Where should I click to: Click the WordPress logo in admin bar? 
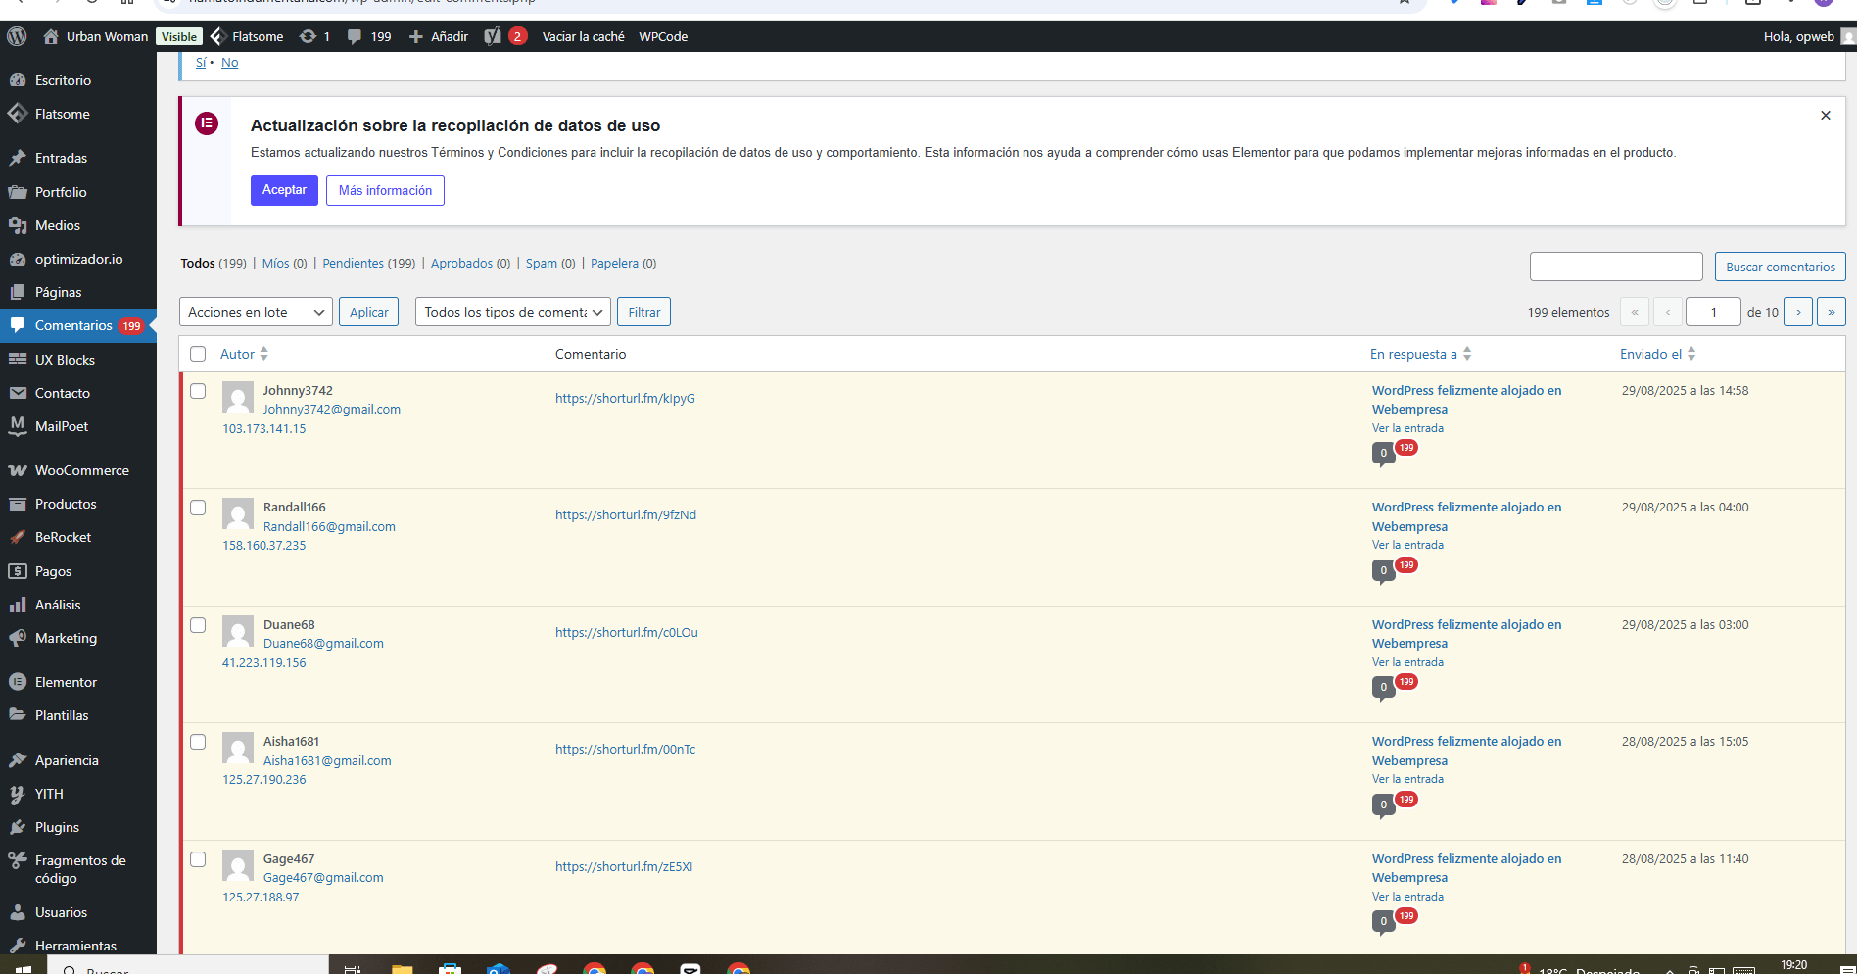17,36
